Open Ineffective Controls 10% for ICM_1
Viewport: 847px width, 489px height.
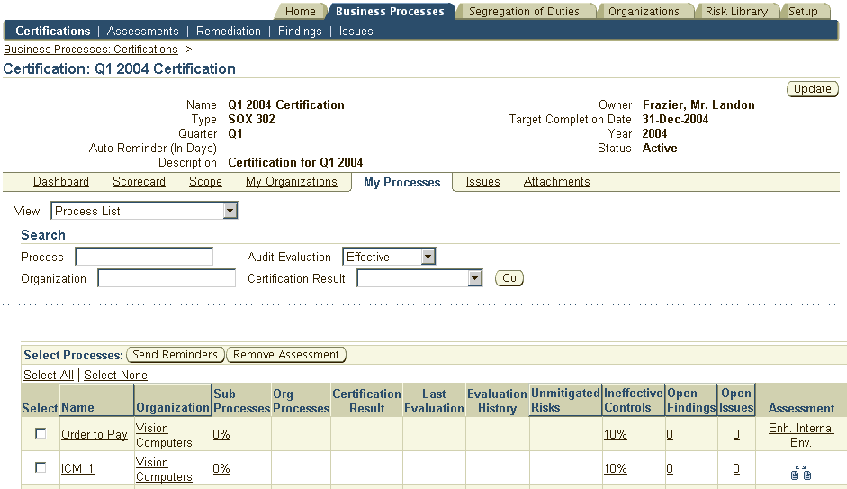pyautogui.click(x=616, y=468)
